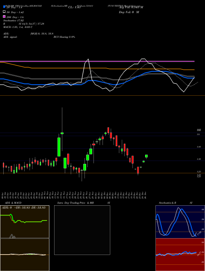Viewport: 205px width, 271px height.
Task: Click the 'CL: 1.41' closing price text
Action: coord(75,7)
